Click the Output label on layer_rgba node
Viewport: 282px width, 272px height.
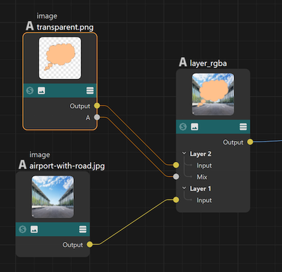click(x=233, y=142)
